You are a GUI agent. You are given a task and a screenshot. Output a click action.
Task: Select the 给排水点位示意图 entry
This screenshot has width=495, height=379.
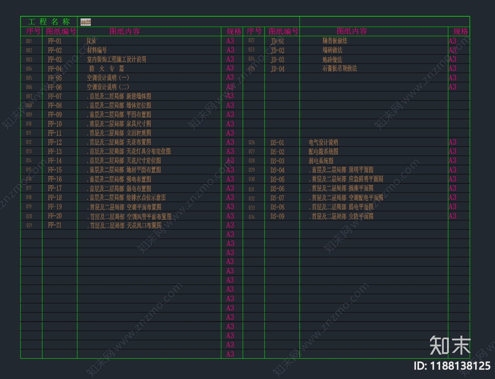click(126, 197)
